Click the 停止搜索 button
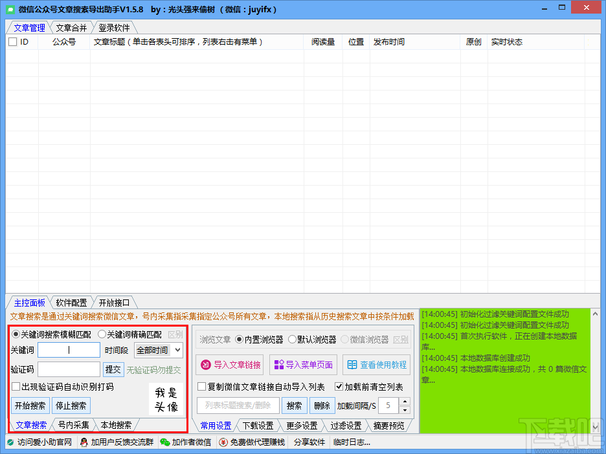Image resolution: width=606 pixels, height=454 pixels. 71,405
